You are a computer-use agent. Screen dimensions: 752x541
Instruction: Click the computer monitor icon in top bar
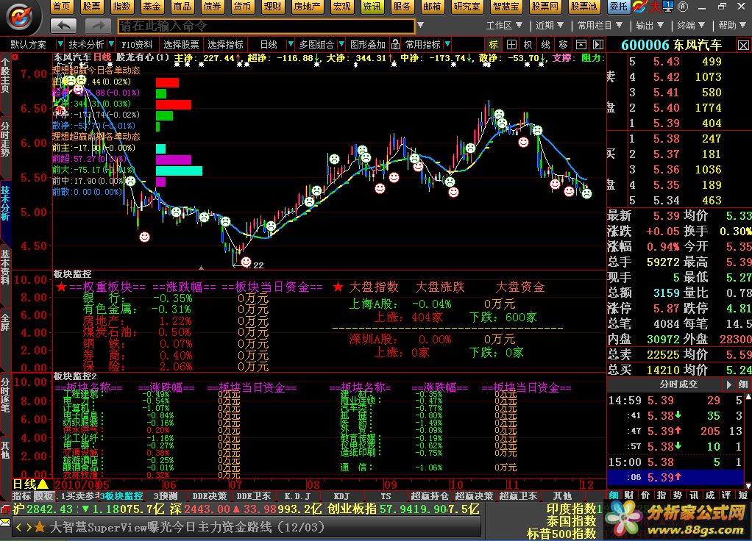tap(667, 6)
